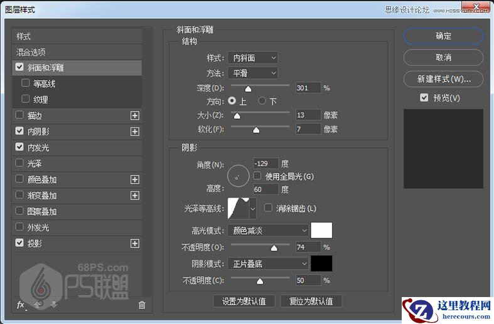Enable 使用全局光(G) checkbox

pos(257,176)
